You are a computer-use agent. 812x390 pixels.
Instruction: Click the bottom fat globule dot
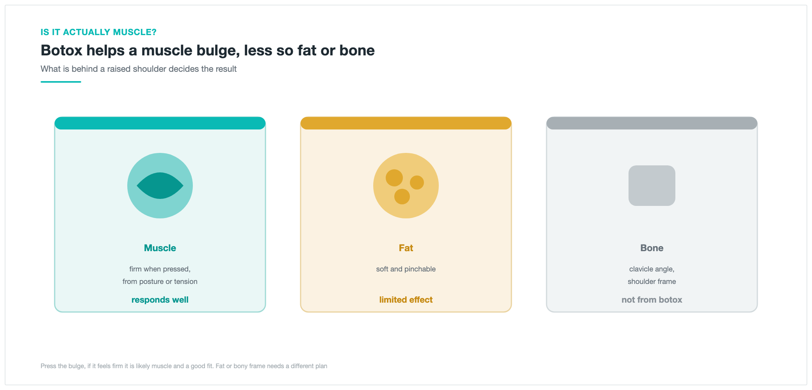click(x=402, y=197)
